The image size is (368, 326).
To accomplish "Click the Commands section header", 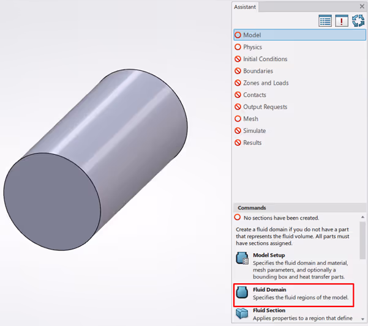I will pyautogui.click(x=299, y=207).
